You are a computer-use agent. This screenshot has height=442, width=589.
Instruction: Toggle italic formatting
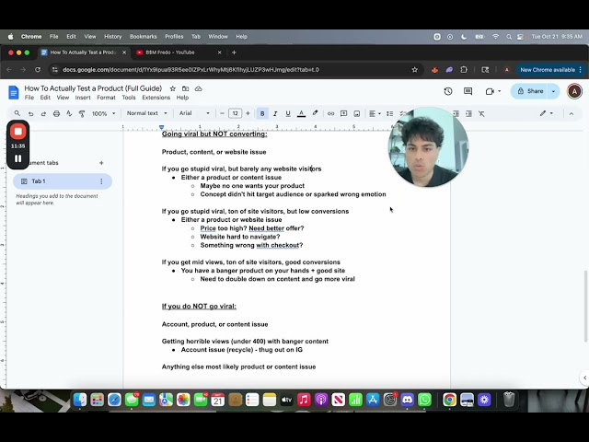click(x=275, y=113)
